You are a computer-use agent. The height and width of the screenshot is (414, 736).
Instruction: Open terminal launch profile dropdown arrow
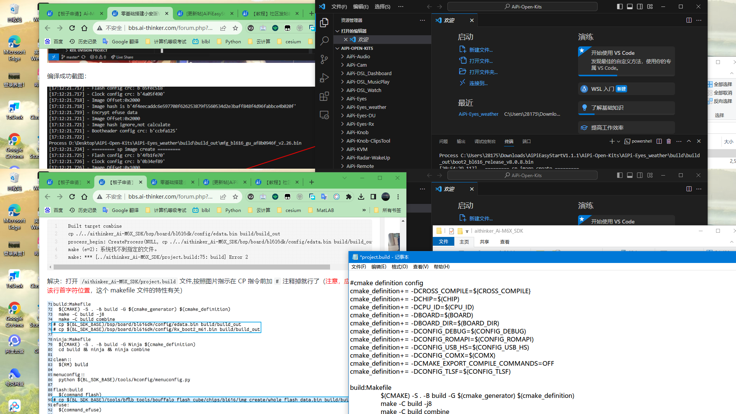[x=618, y=141]
